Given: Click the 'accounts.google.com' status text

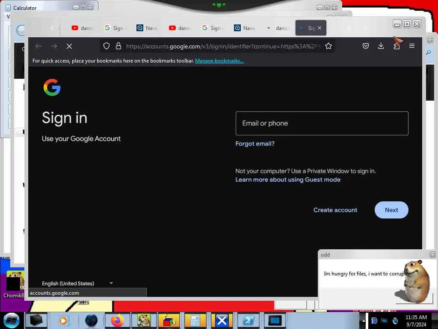Looking at the screenshot, I should point(54,293).
